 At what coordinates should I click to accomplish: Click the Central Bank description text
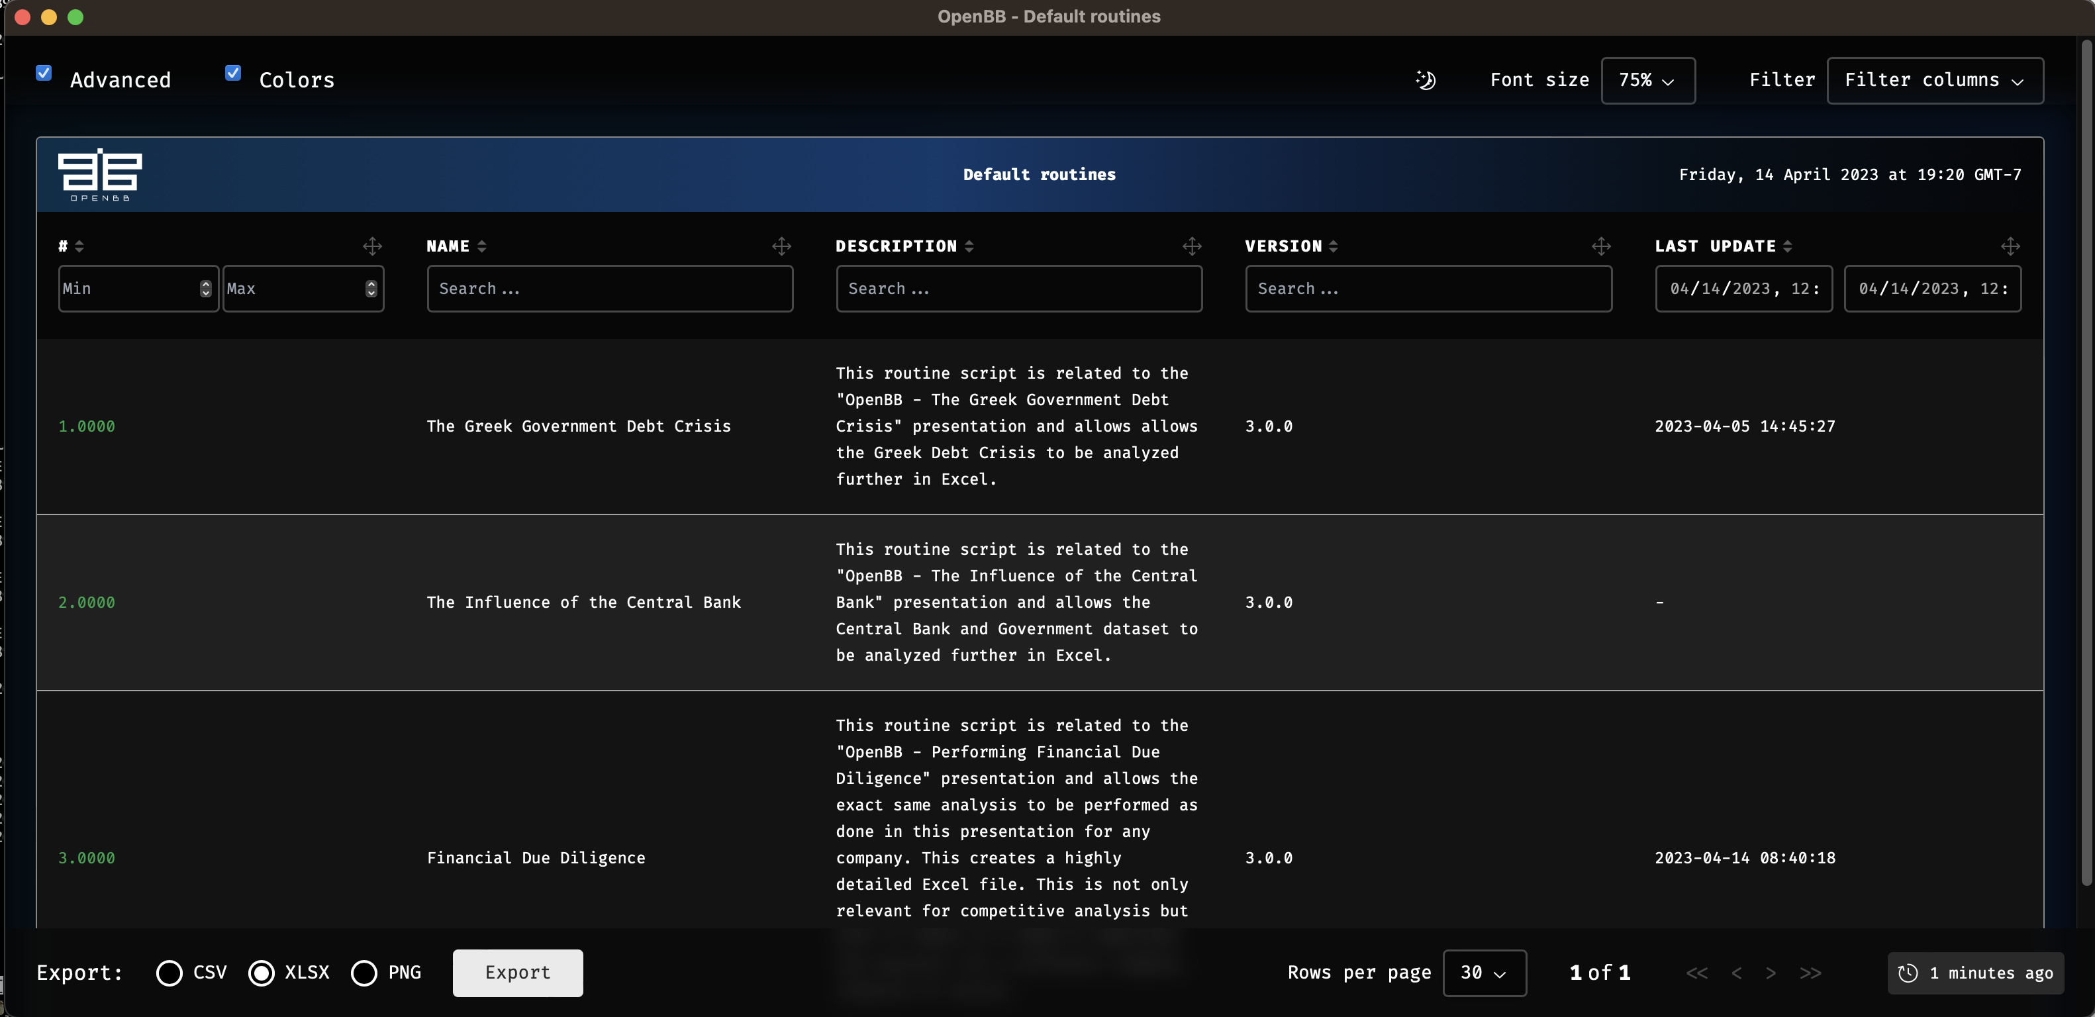(x=1016, y=603)
